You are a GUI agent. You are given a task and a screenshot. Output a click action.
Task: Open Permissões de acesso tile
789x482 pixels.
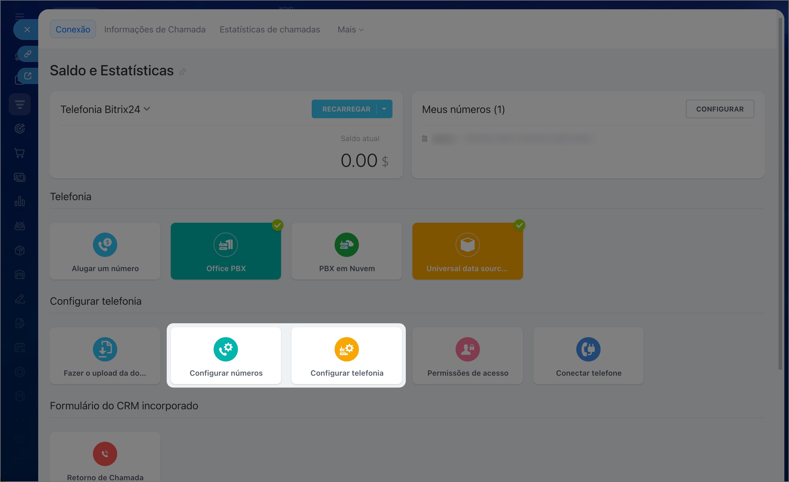click(x=467, y=356)
